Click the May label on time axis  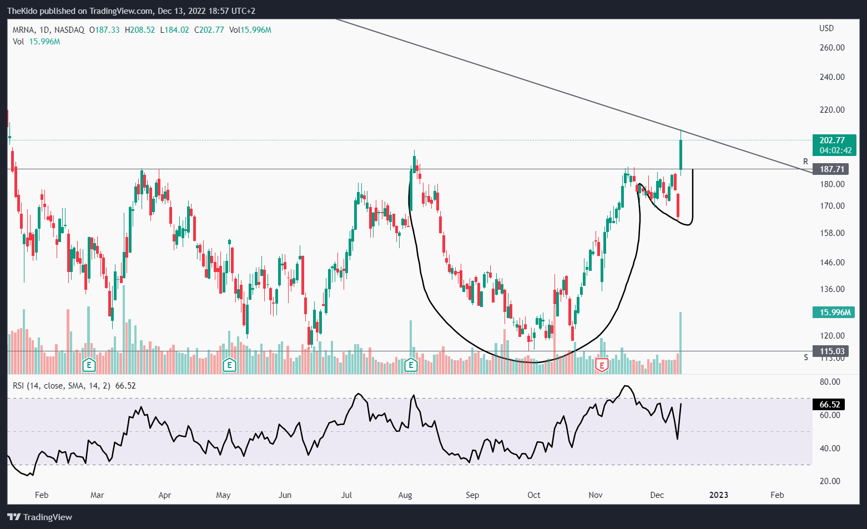coord(223,495)
